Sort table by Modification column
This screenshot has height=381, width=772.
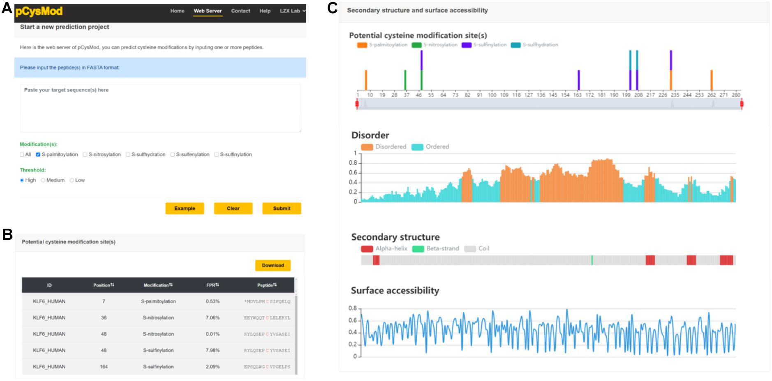point(158,285)
